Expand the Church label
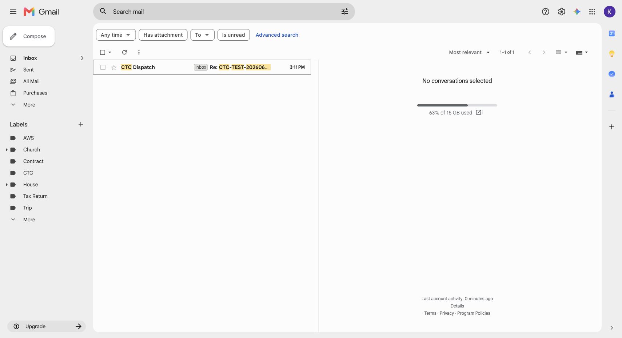The height and width of the screenshot is (338, 622). pos(7,150)
